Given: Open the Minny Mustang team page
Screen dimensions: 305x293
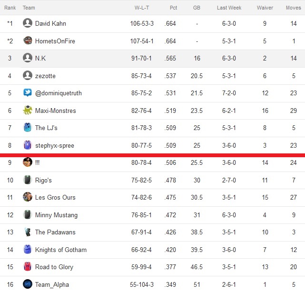Looking at the screenshot, I should coord(57,215).
